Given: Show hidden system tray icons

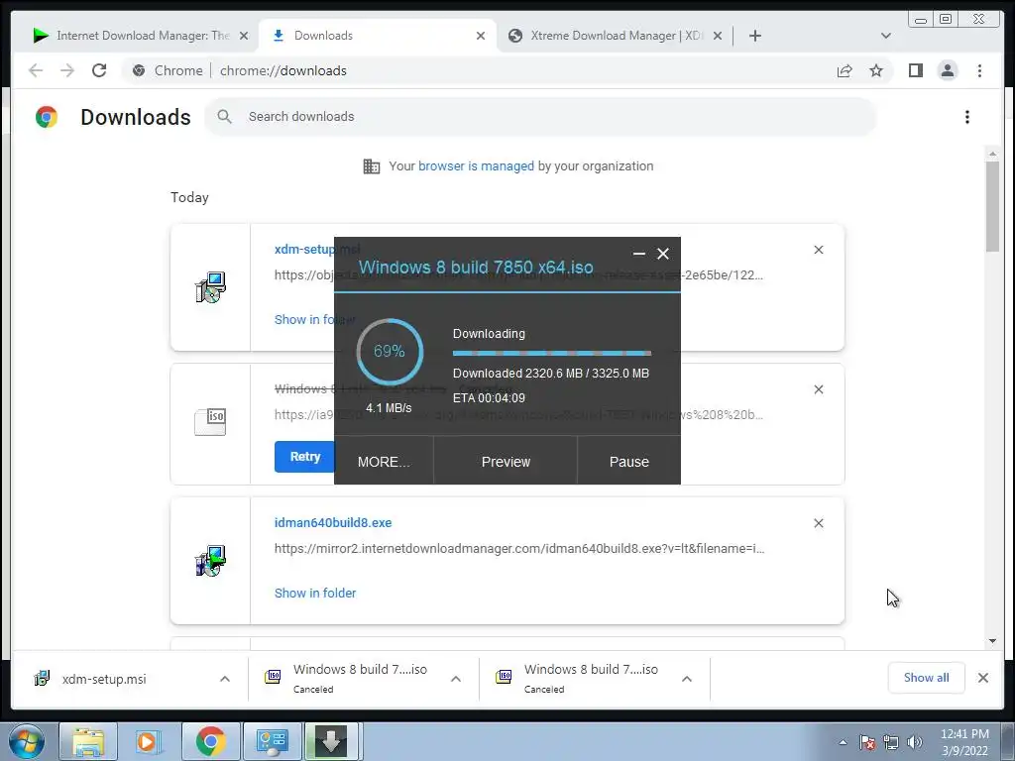Looking at the screenshot, I should [843, 742].
